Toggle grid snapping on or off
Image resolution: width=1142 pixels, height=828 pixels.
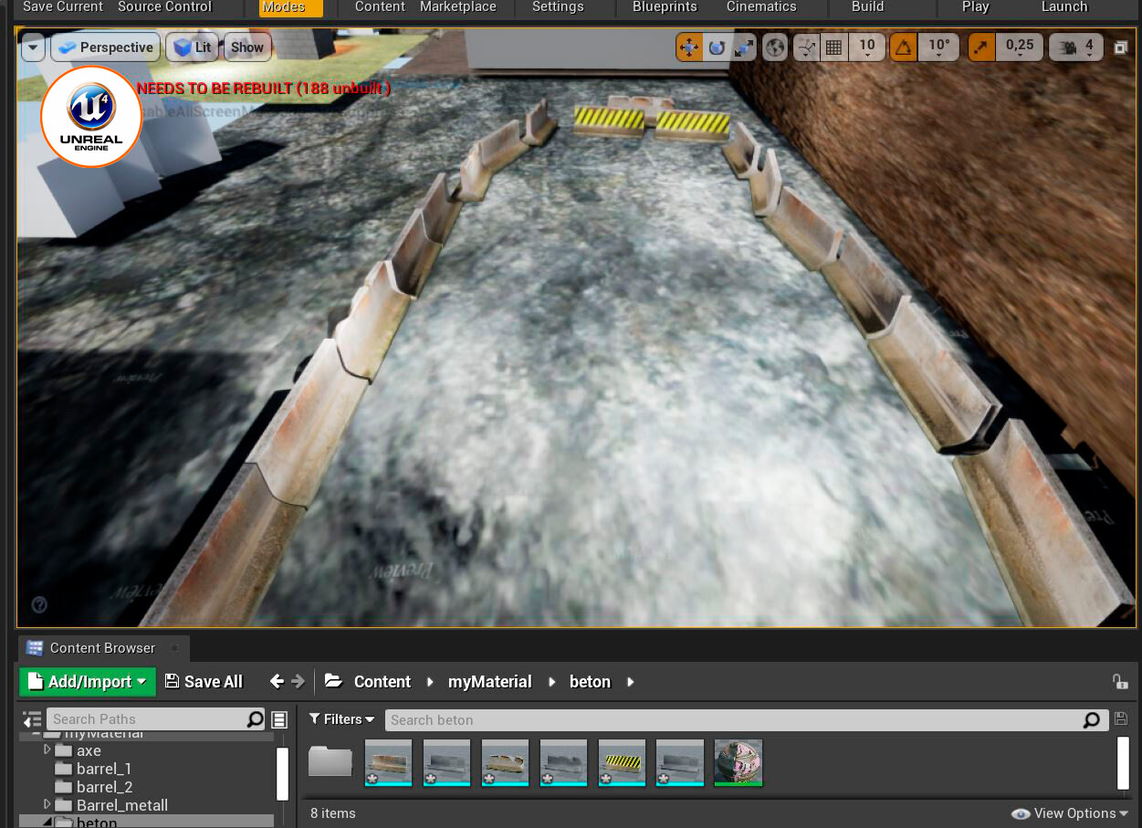pos(833,47)
